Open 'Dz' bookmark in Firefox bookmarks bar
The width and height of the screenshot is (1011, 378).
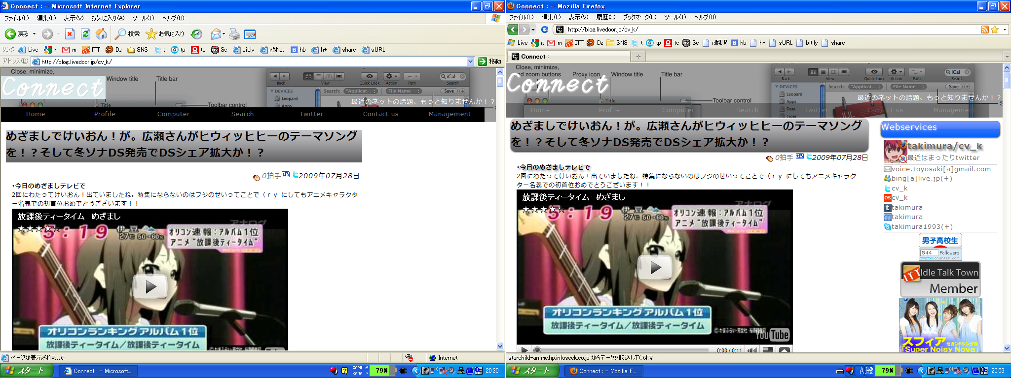tap(595, 43)
